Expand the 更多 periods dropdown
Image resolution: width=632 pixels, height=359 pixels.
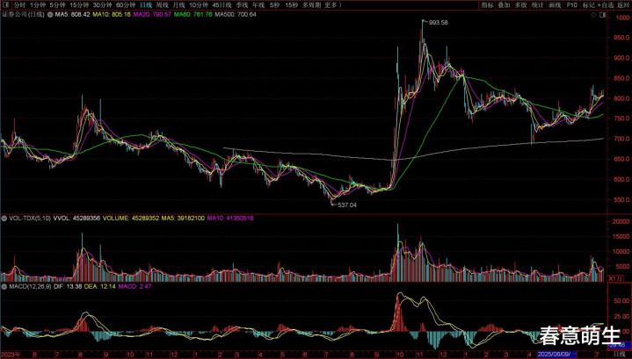[333, 5]
